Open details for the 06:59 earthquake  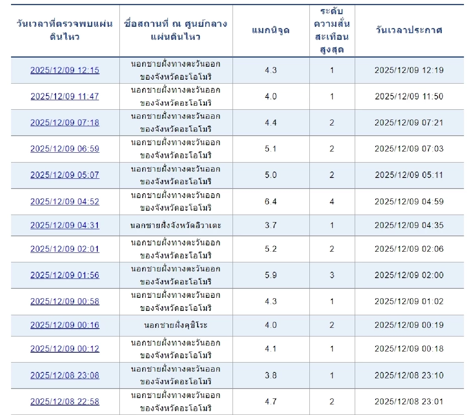tap(64, 149)
